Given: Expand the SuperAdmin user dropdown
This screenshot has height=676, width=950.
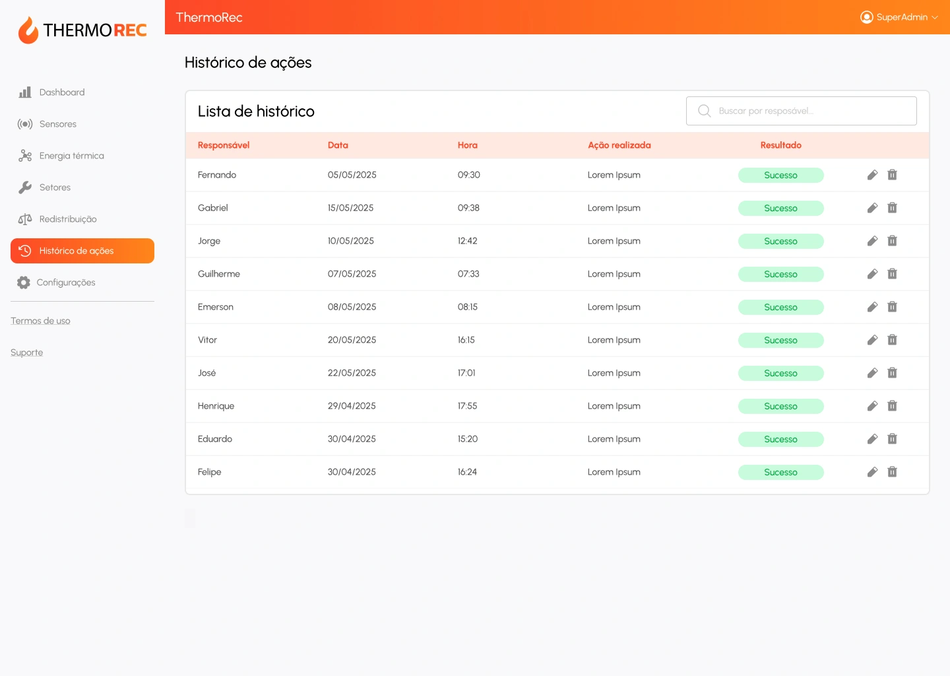Looking at the screenshot, I should pos(899,17).
